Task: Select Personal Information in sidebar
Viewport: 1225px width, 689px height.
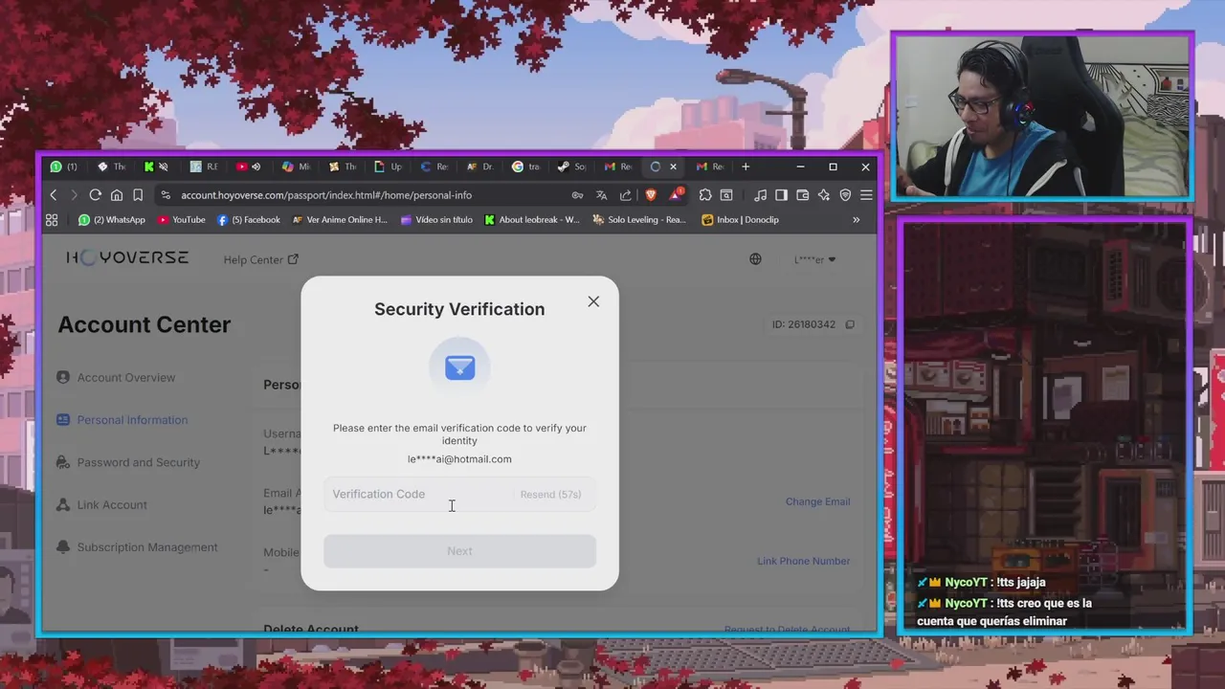Action: tap(122, 420)
